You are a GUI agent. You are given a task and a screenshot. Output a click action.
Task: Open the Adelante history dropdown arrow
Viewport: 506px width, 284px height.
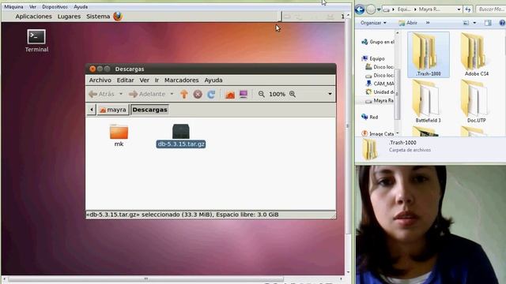(x=172, y=94)
